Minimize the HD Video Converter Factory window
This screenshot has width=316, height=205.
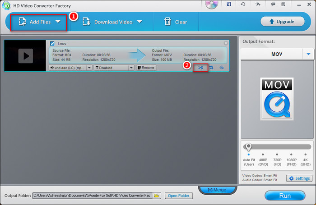(299, 5)
